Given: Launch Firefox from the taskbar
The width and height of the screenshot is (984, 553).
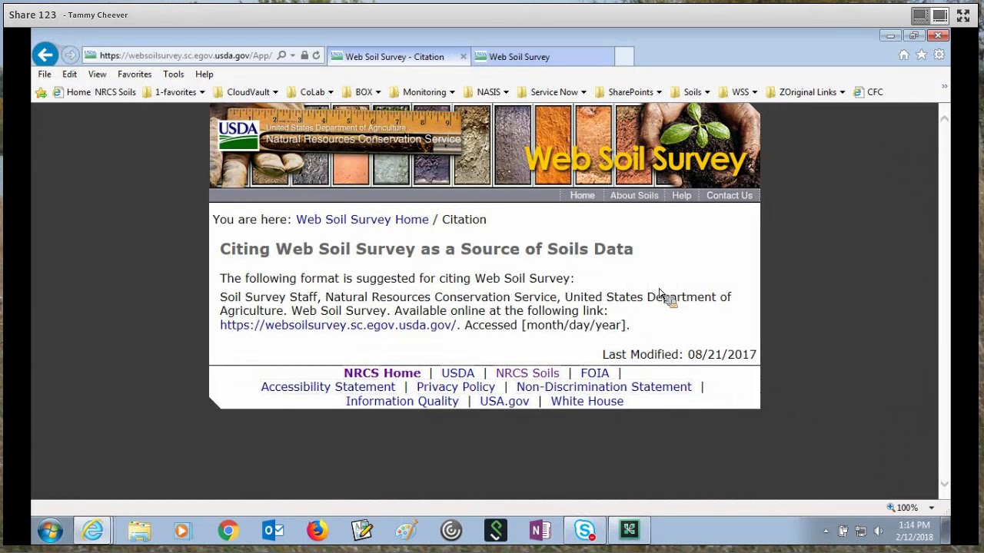Looking at the screenshot, I should 317,530.
